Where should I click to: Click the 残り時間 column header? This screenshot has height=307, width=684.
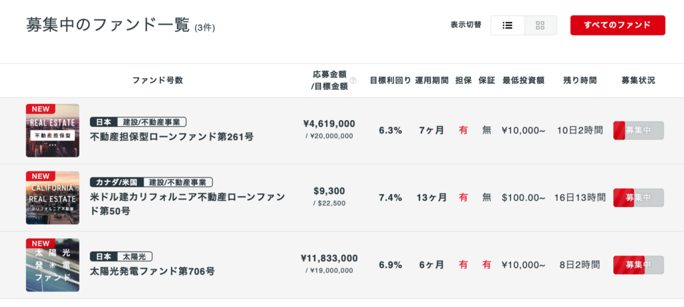tap(580, 81)
